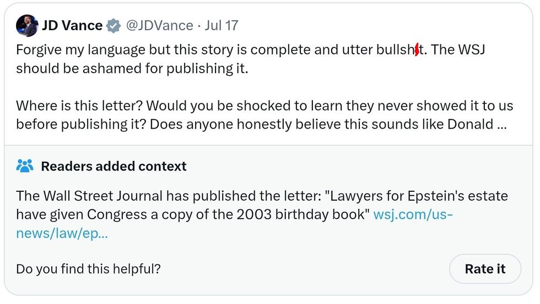Click the 'Forgive my language' tweet line
The image size is (540, 304).
165,50
